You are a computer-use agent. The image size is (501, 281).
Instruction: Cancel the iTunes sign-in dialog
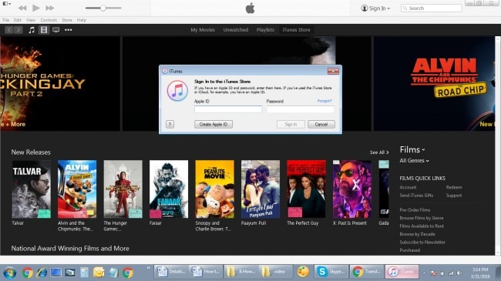[321, 124]
